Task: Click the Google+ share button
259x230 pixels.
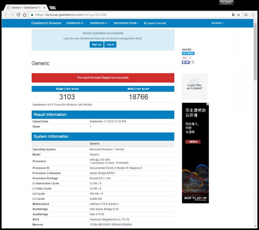Action: (185, 58)
